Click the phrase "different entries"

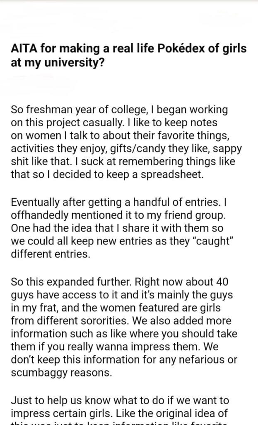click(50, 254)
